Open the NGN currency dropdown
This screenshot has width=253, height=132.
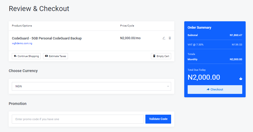pyautogui.click(x=91, y=86)
